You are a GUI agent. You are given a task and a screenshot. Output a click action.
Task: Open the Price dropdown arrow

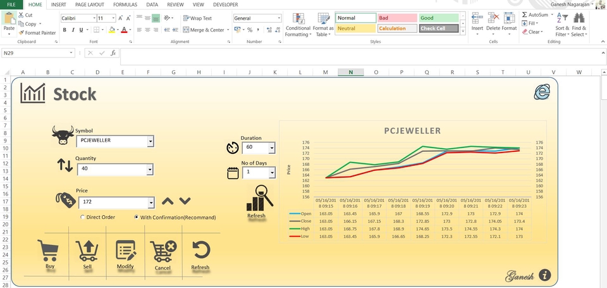[x=150, y=203]
